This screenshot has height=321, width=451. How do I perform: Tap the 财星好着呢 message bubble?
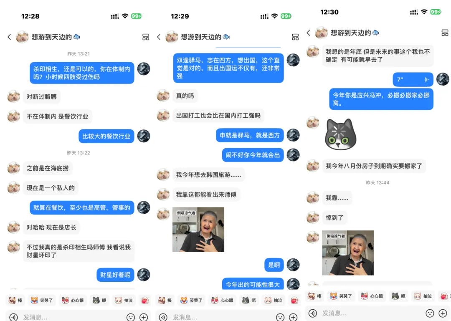pos(115,275)
